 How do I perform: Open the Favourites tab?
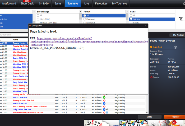tap(101, 4)
